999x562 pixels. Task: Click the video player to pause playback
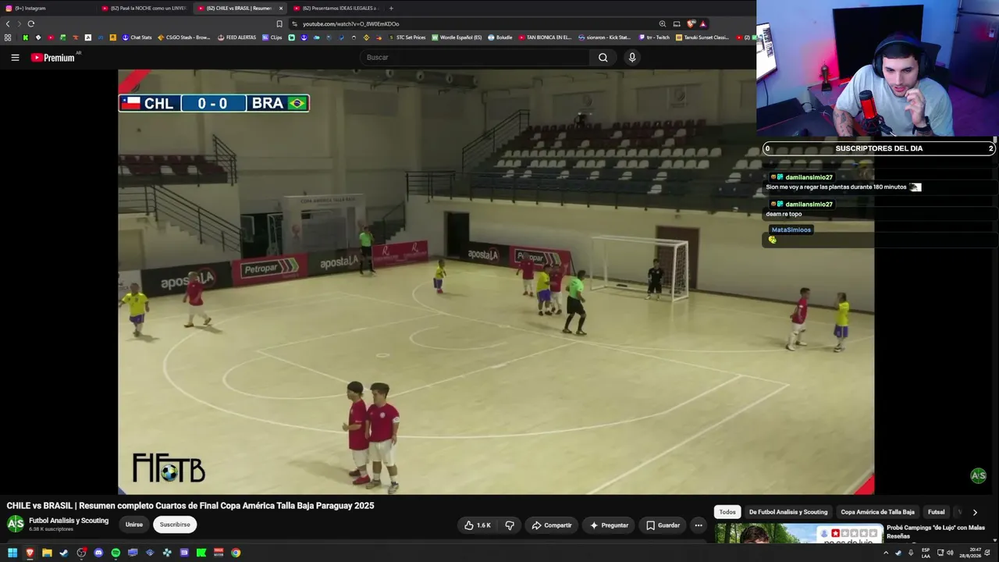pos(496,282)
